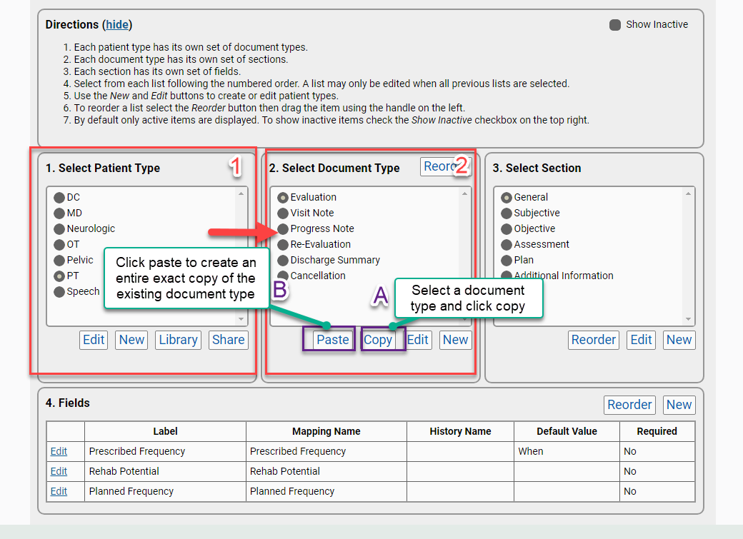Edit the Rehab Potential field row
Viewport: 743px width, 539px height.
(59, 471)
